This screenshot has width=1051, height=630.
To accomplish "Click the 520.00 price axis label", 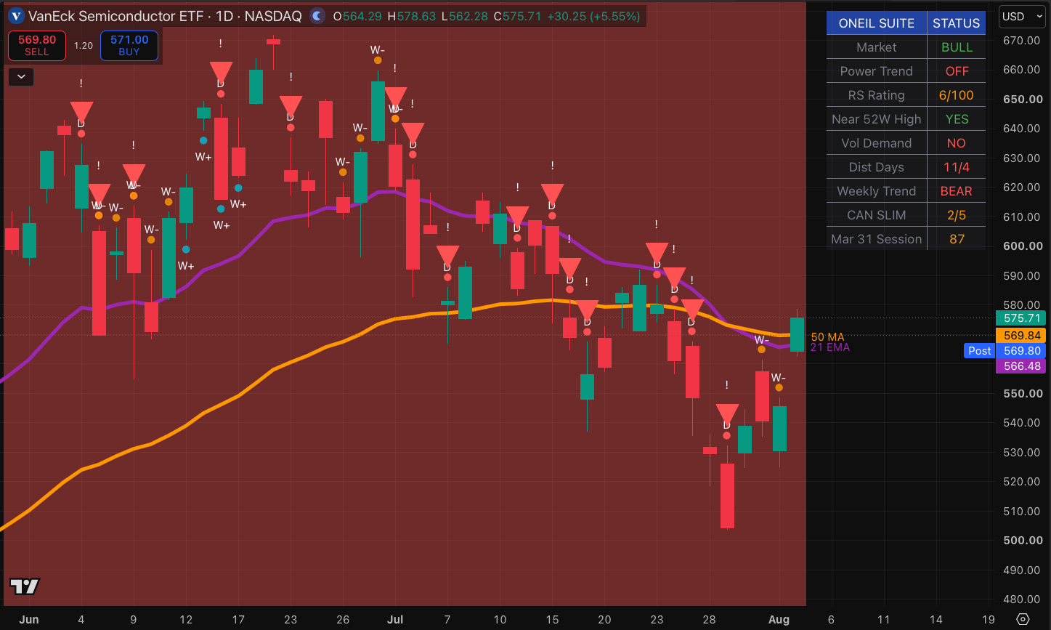I will [x=1023, y=481].
